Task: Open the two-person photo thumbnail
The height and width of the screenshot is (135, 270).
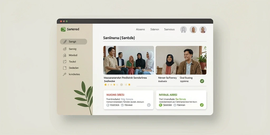Action: click(181, 60)
